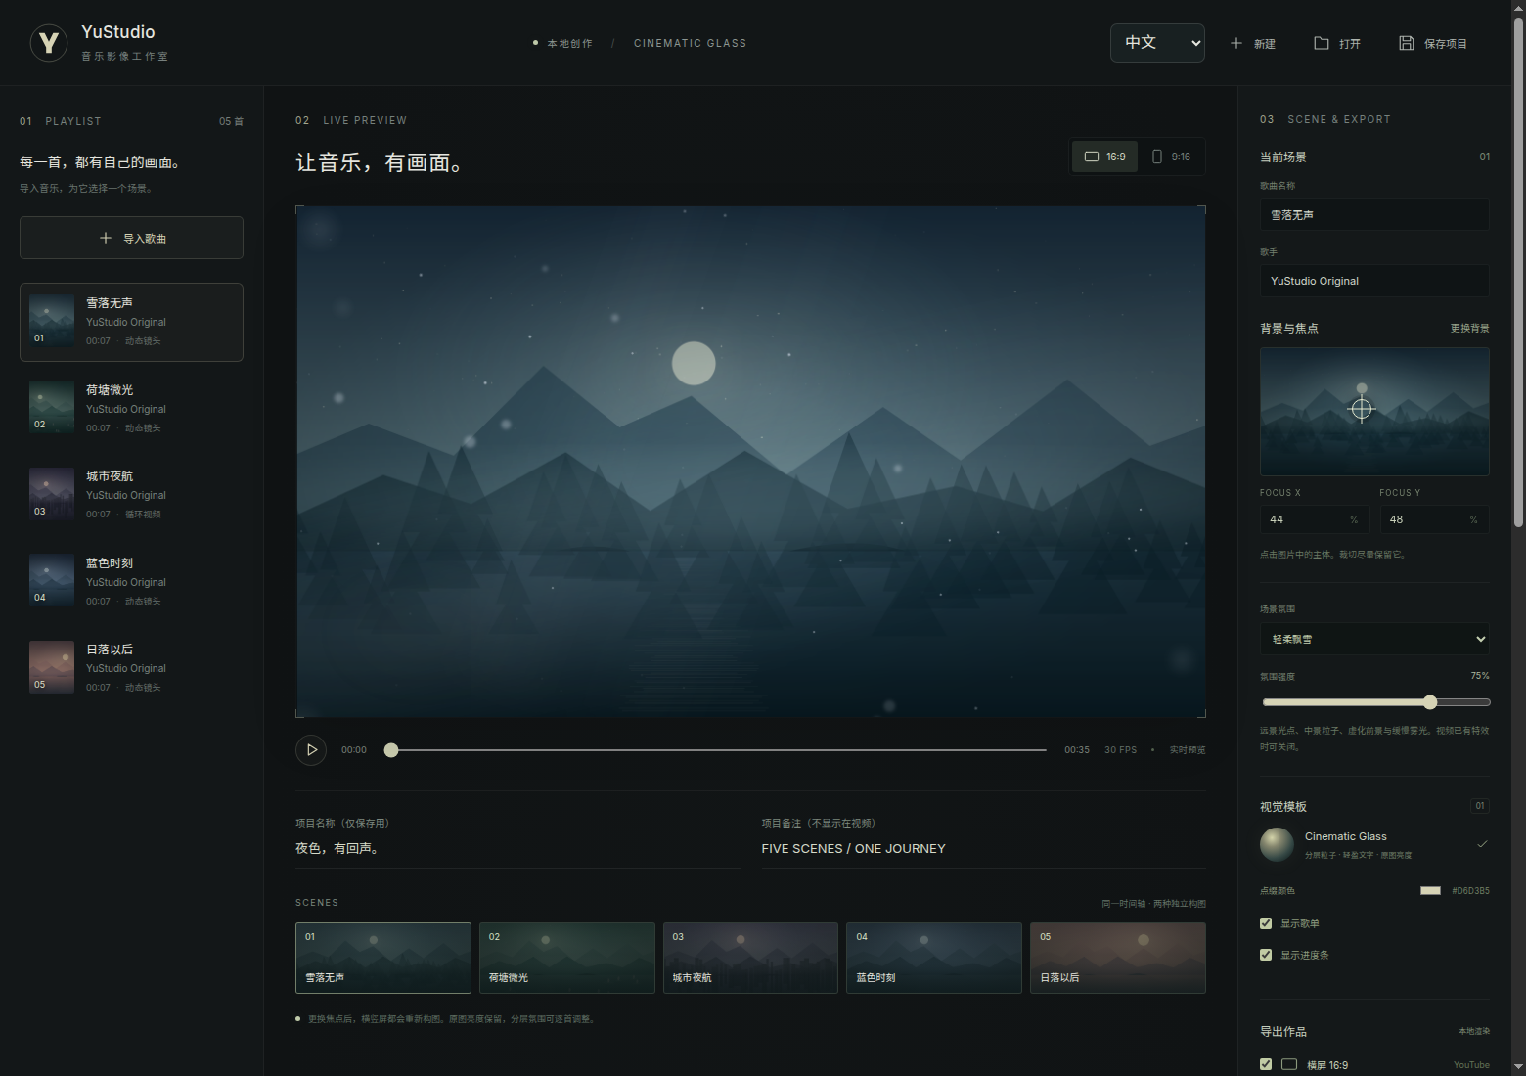
Task: Select the Cinematic Glass visual template
Action: point(1374,844)
